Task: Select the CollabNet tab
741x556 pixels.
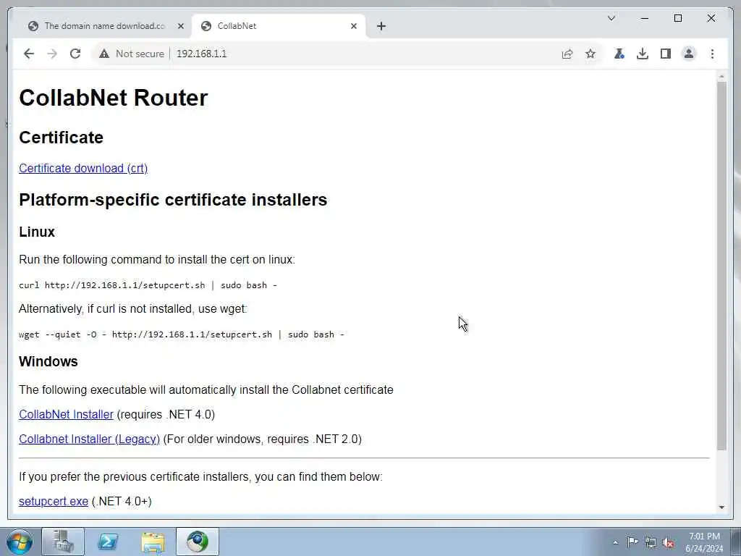Action: (278, 26)
